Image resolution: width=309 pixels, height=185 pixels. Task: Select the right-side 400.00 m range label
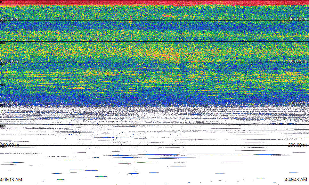click(297, 103)
